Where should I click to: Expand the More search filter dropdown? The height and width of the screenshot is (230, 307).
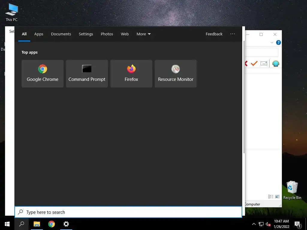(144, 34)
